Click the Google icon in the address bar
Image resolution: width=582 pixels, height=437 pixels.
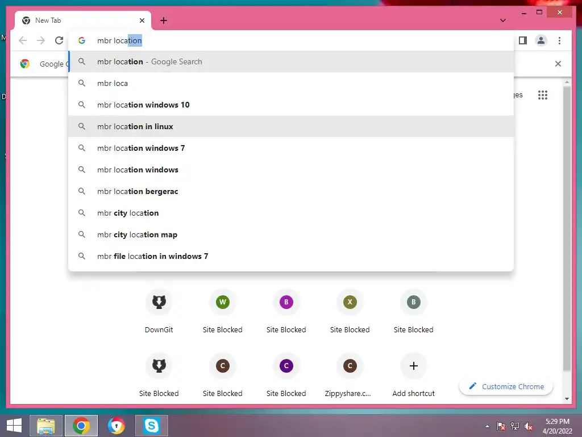pos(82,40)
